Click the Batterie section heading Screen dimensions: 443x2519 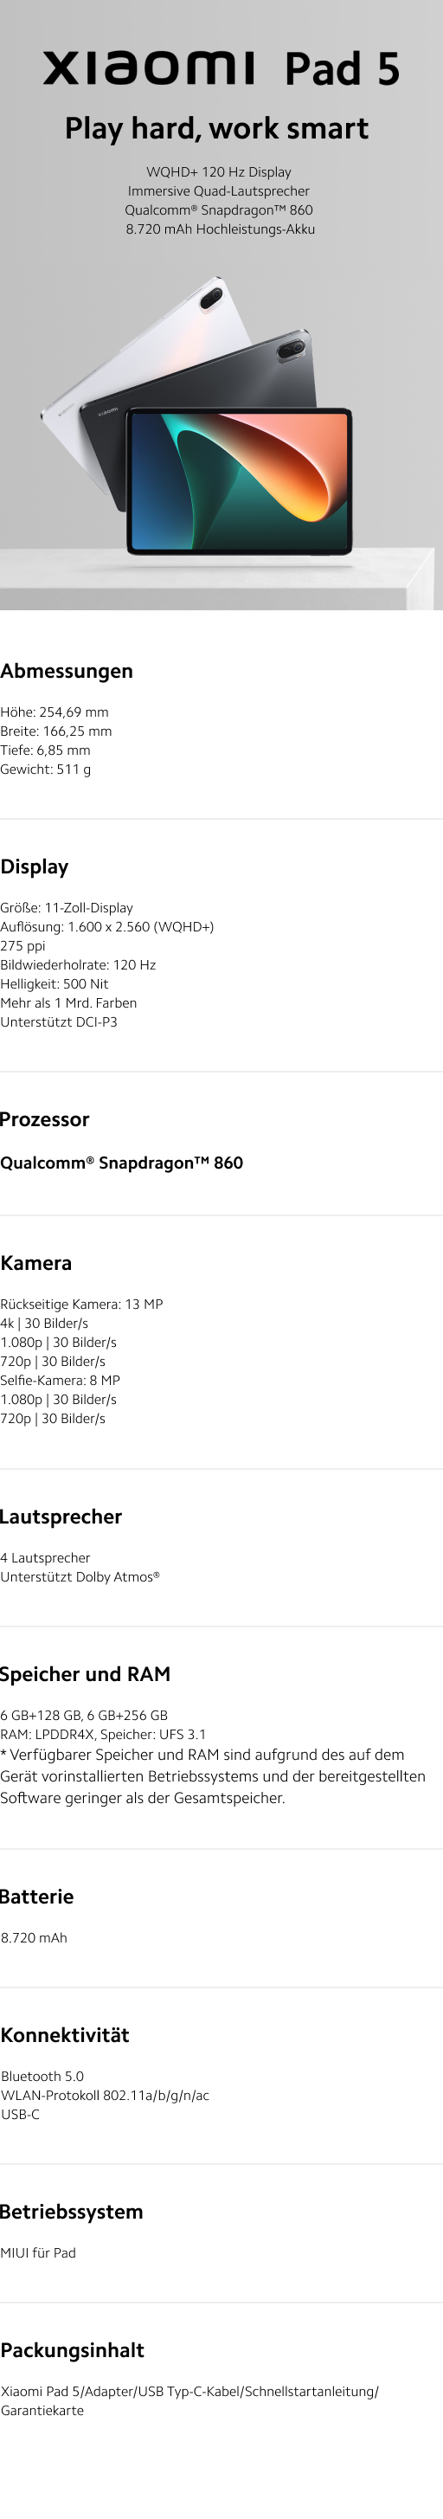coord(37,1896)
